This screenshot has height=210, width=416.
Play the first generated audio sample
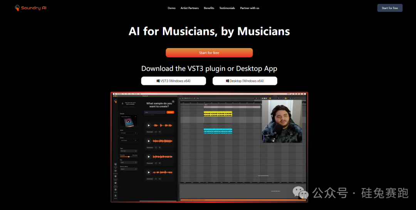pos(149,125)
